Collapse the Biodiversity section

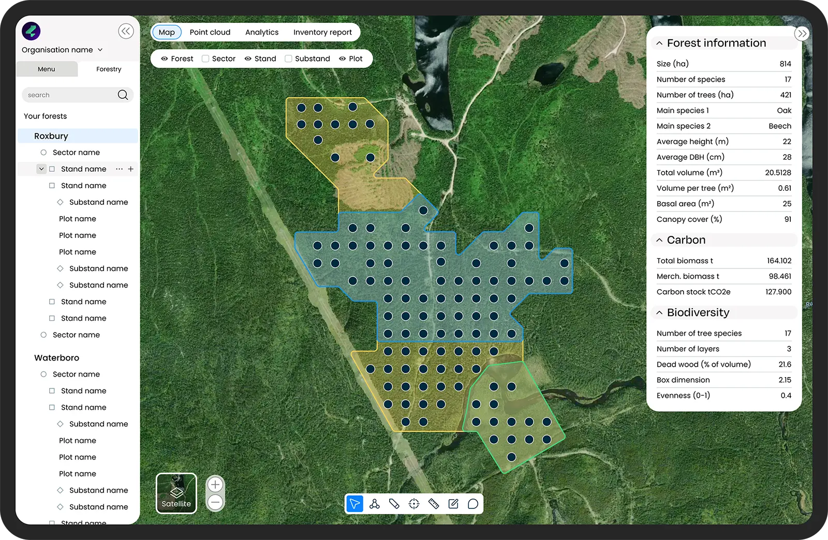tap(659, 312)
